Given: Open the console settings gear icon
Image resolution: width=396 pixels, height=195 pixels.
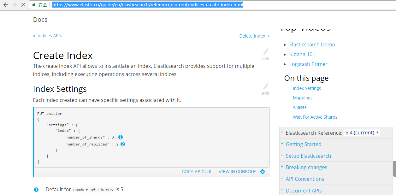Looking at the screenshot, I should click(263, 172).
